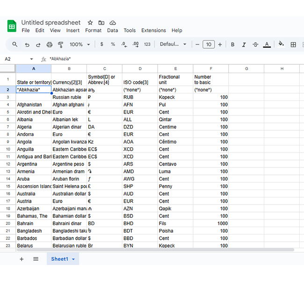The width and height of the screenshot is (304, 281).
Task: Open the 100% zoom dropdown
Action: pos(80,45)
